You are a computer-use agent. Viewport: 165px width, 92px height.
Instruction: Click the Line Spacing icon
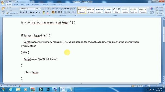65,12
